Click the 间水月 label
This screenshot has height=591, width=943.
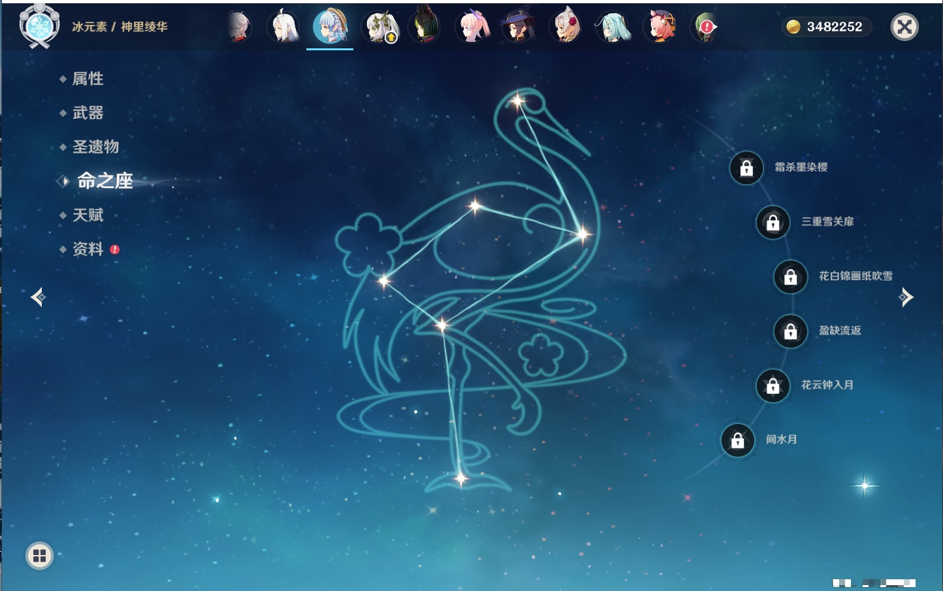coord(782,439)
